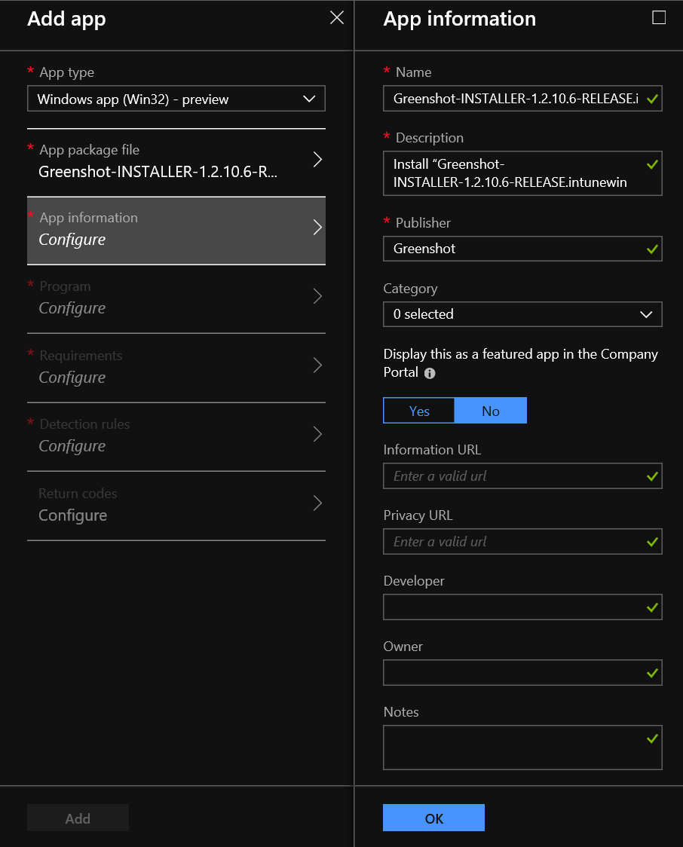Click the green check in Publisher field
Screen dimensions: 683x847
coord(652,249)
